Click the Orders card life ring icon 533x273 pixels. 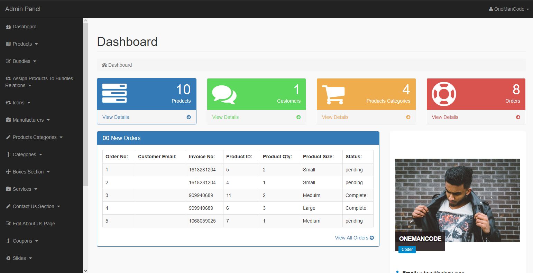click(444, 94)
